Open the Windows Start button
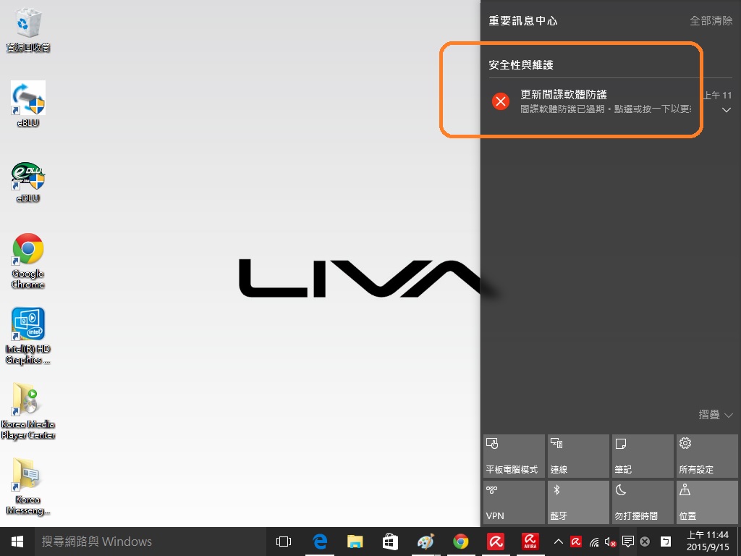Image resolution: width=741 pixels, height=556 pixels. click(17, 542)
